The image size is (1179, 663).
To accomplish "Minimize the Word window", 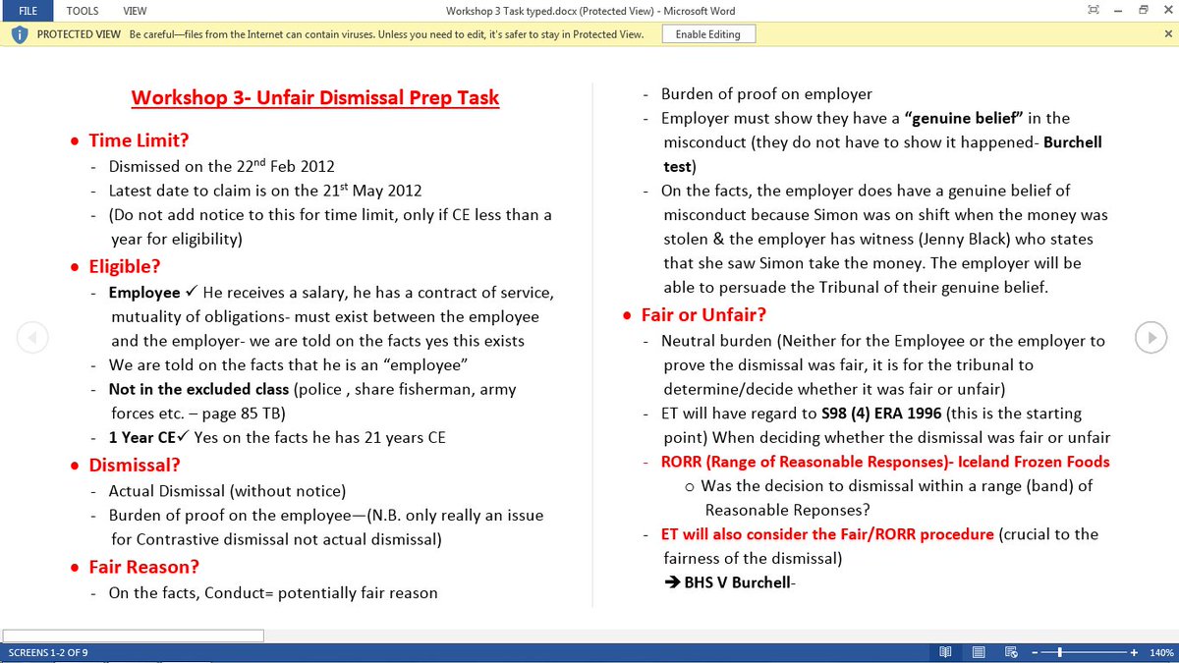I will click(1118, 11).
